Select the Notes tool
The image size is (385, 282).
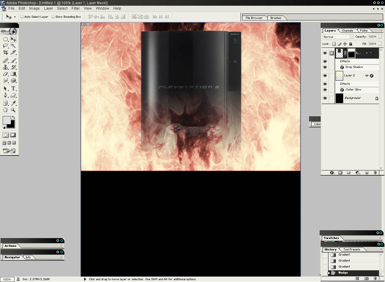tap(5, 103)
